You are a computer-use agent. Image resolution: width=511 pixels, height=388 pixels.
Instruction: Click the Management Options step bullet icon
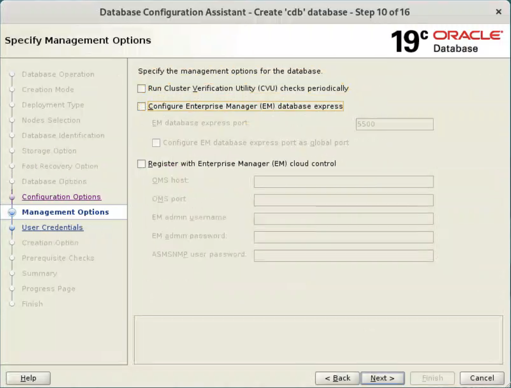tap(12, 212)
